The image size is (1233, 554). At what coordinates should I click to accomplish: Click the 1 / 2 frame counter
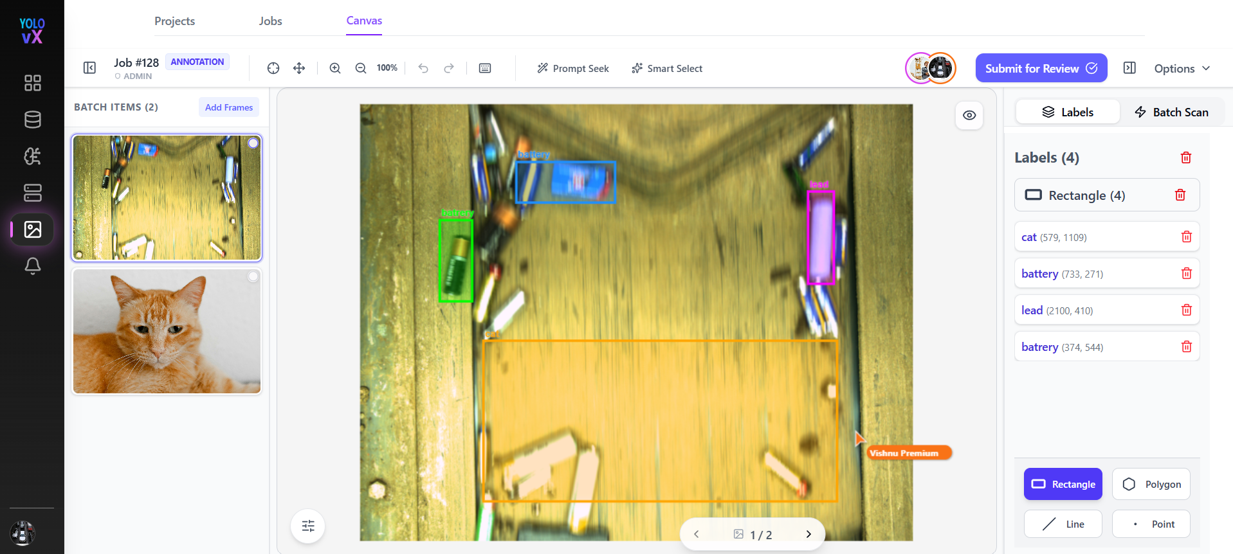click(x=761, y=535)
